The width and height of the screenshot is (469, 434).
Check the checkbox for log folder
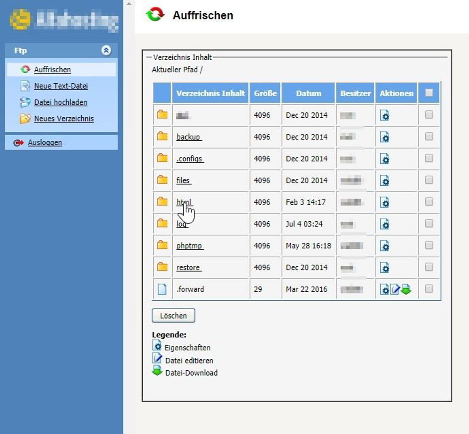[x=429, y=224]
